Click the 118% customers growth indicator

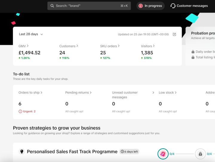click(x=64, y=58)
